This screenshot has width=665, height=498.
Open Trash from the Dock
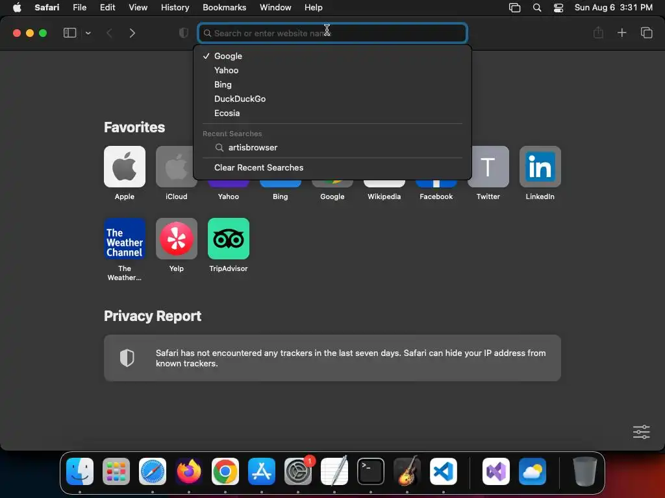pos(585,471)
